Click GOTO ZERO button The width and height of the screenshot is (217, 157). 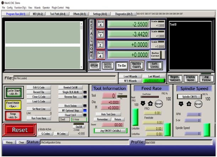(x=108, y=66)
